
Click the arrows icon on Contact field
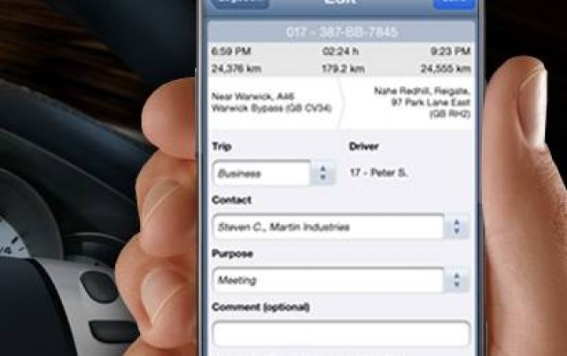coord(456,228)
